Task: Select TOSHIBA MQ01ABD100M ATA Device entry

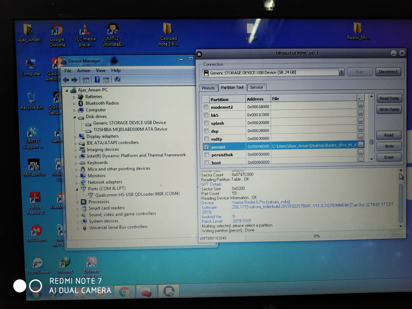Action: coord(130,129)
